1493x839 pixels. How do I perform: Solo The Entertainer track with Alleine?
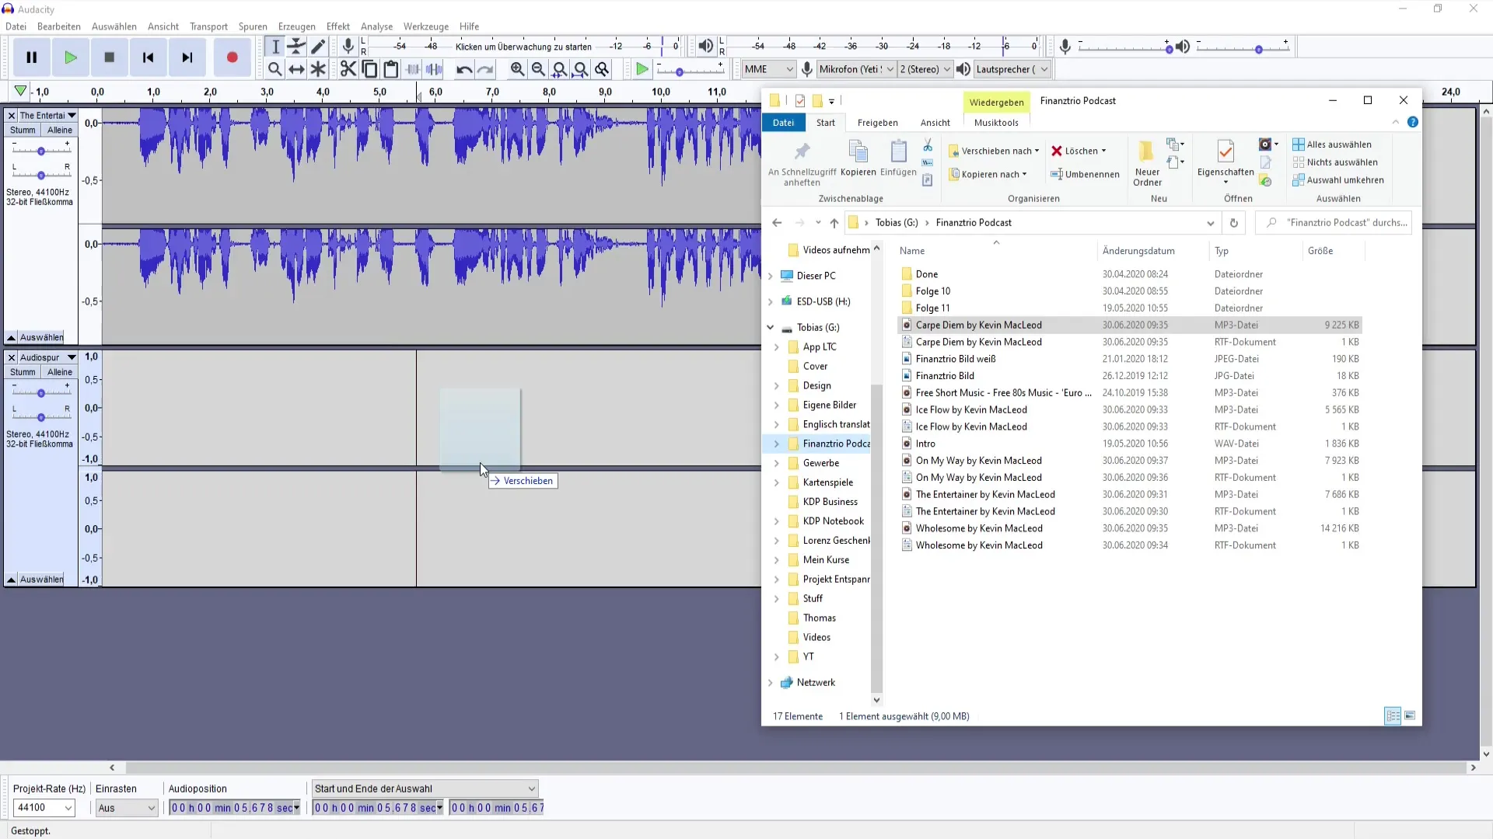point(60,131)
